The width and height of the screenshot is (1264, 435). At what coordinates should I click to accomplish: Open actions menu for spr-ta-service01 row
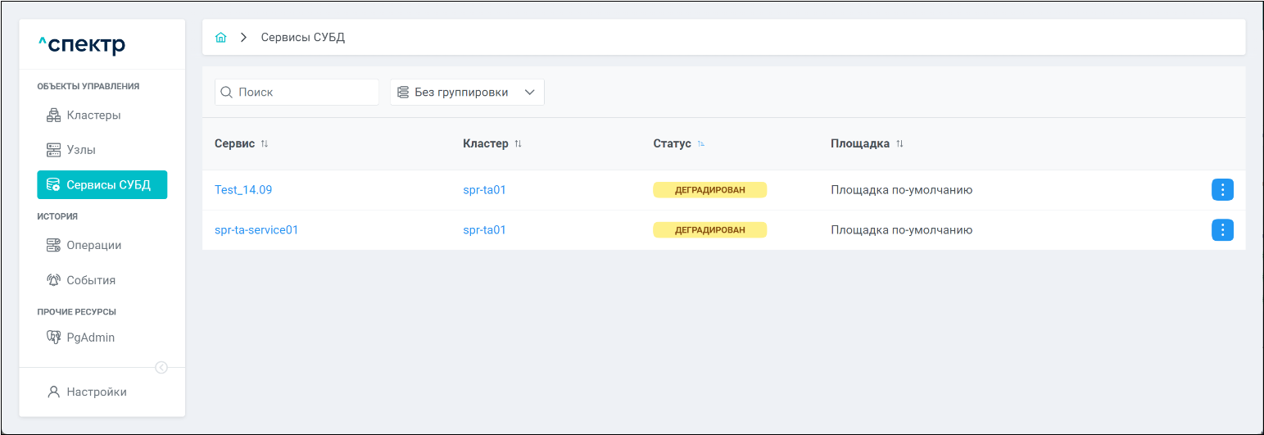tap(1222, 230)
